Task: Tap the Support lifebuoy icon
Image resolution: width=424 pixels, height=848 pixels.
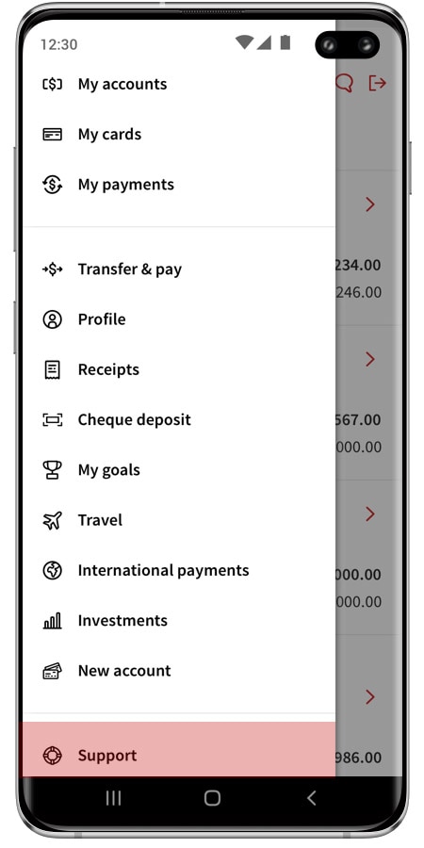Action: 53,755
